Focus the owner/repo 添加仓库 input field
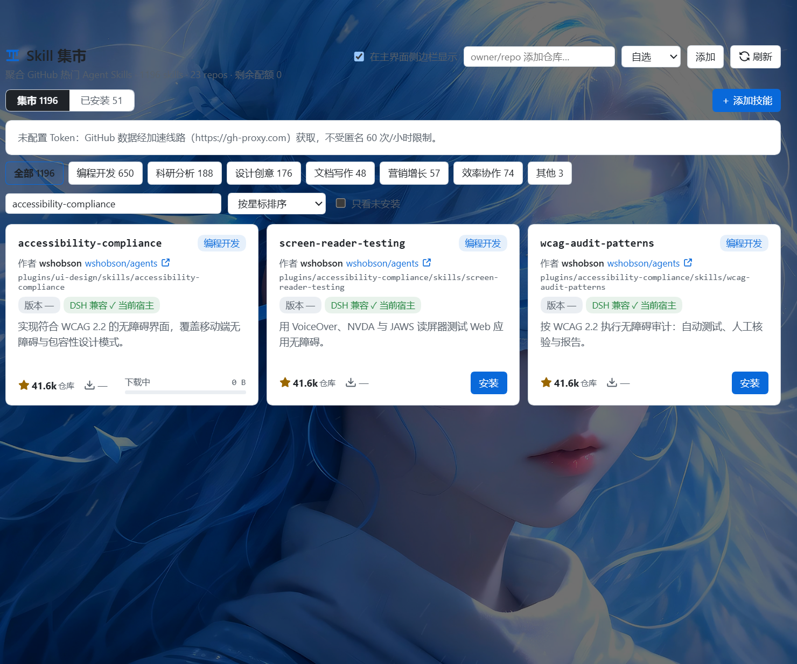The height and width of the screenshot is (664, 797). [x=539, y=57]
